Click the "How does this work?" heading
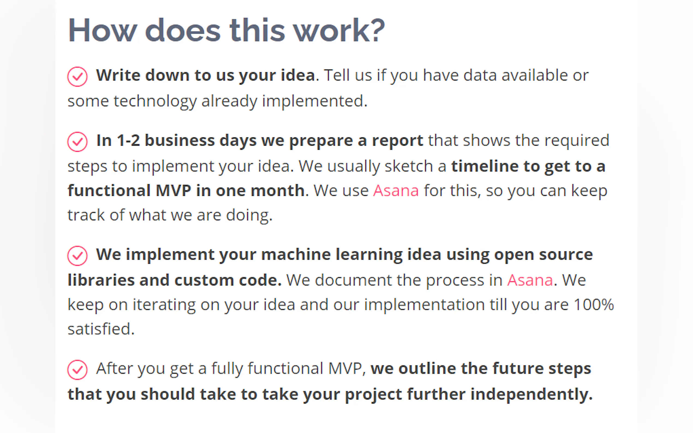693x433 pixels. [x=226, y=30]
